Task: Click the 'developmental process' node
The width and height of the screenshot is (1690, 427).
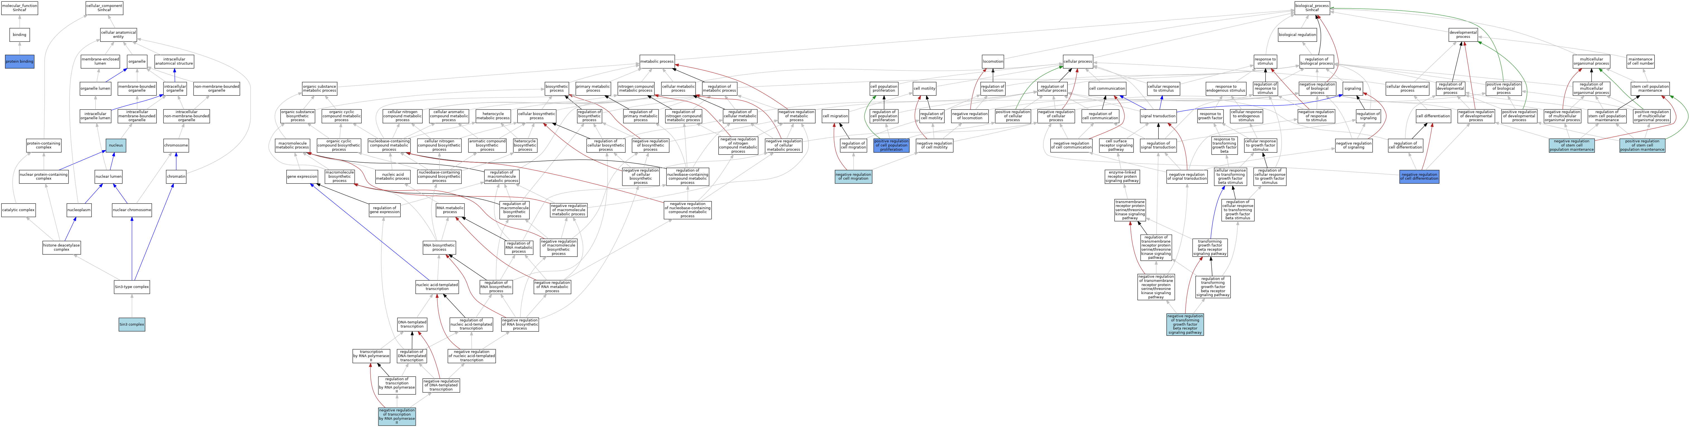Action: [x=1463, y=35]
